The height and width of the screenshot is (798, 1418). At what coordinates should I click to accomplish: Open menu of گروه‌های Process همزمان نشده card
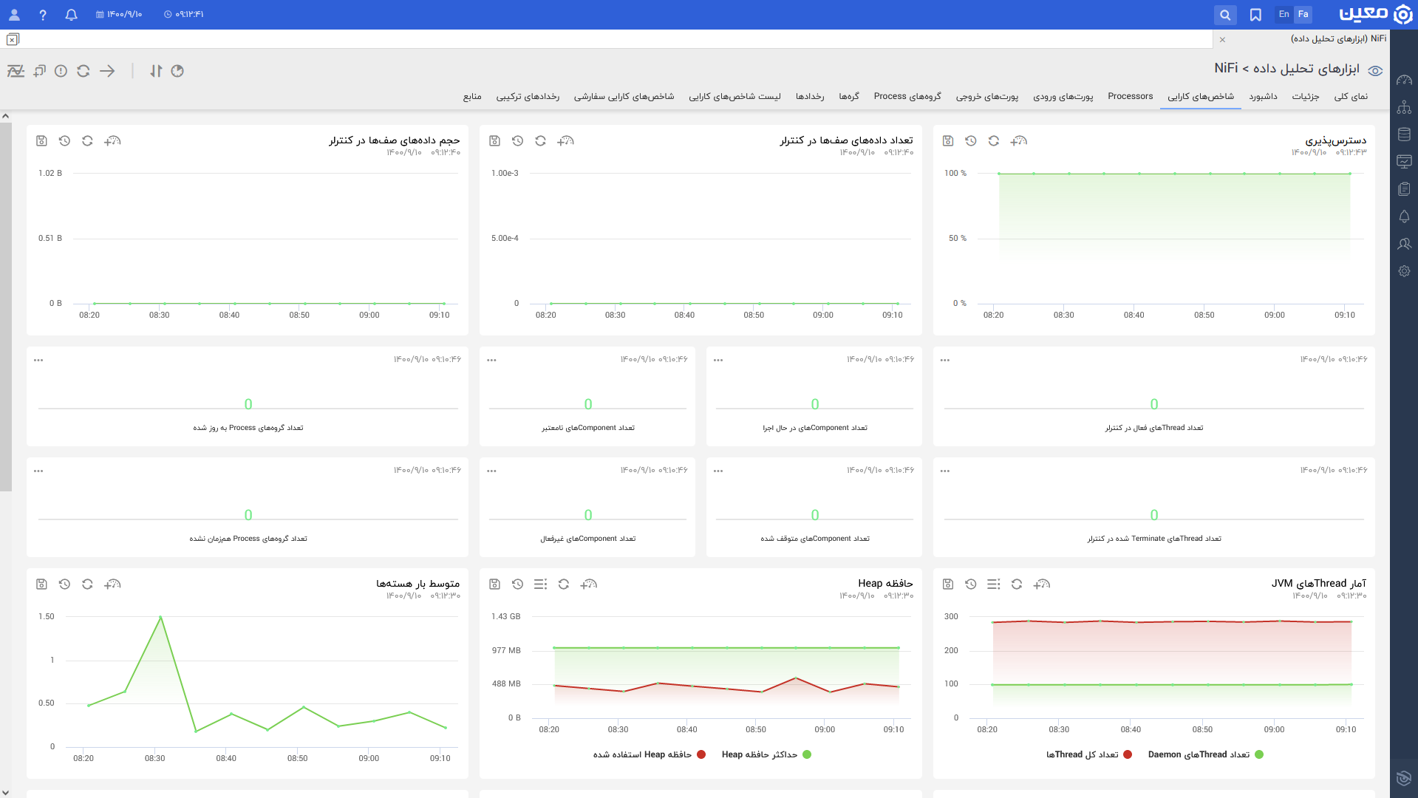pyautogui.click(x=38, y=471)
